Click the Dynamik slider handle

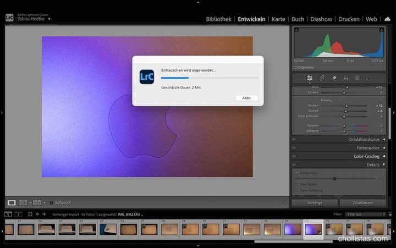tap(344, 125)
